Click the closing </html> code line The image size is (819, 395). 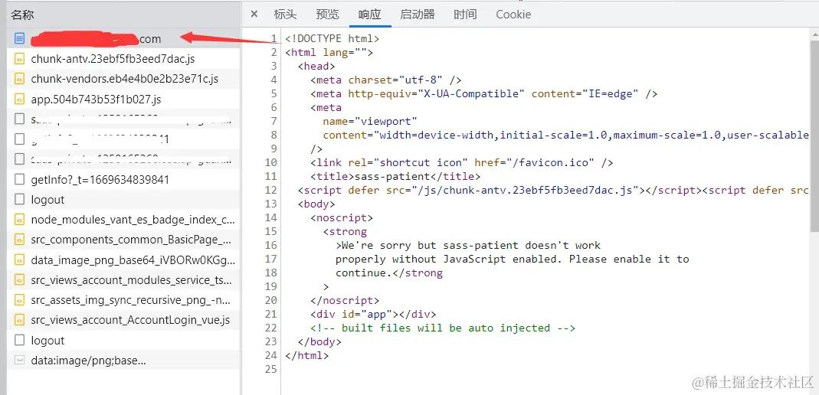pos(307,355)
